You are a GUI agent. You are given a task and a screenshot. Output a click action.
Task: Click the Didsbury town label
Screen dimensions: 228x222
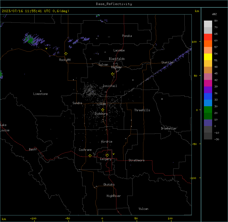click(101, 114)
